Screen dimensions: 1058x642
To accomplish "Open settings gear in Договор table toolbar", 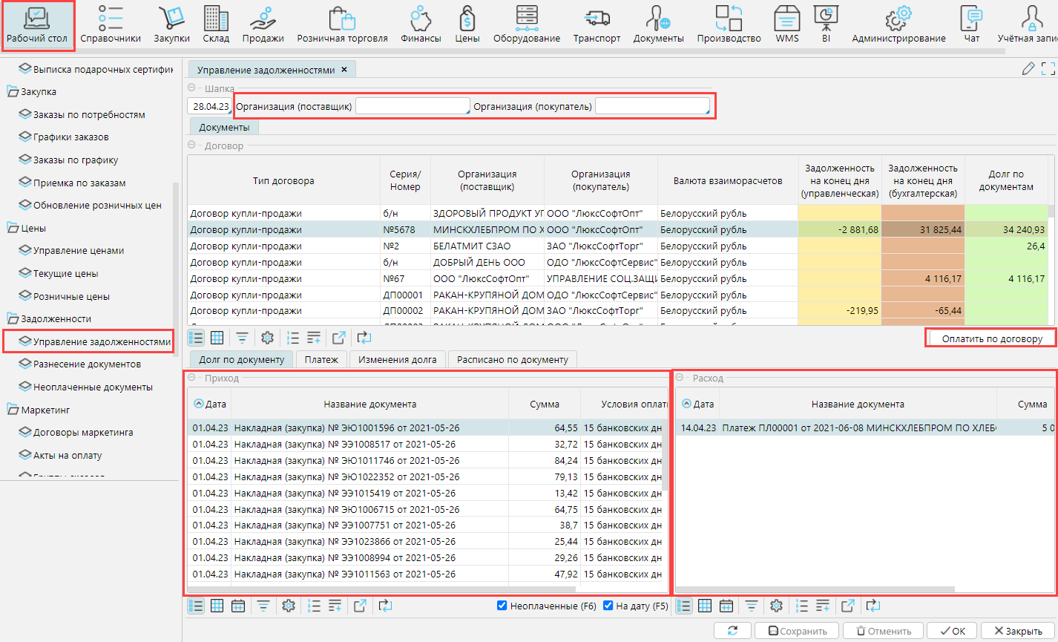I will (x=267, y=338).
